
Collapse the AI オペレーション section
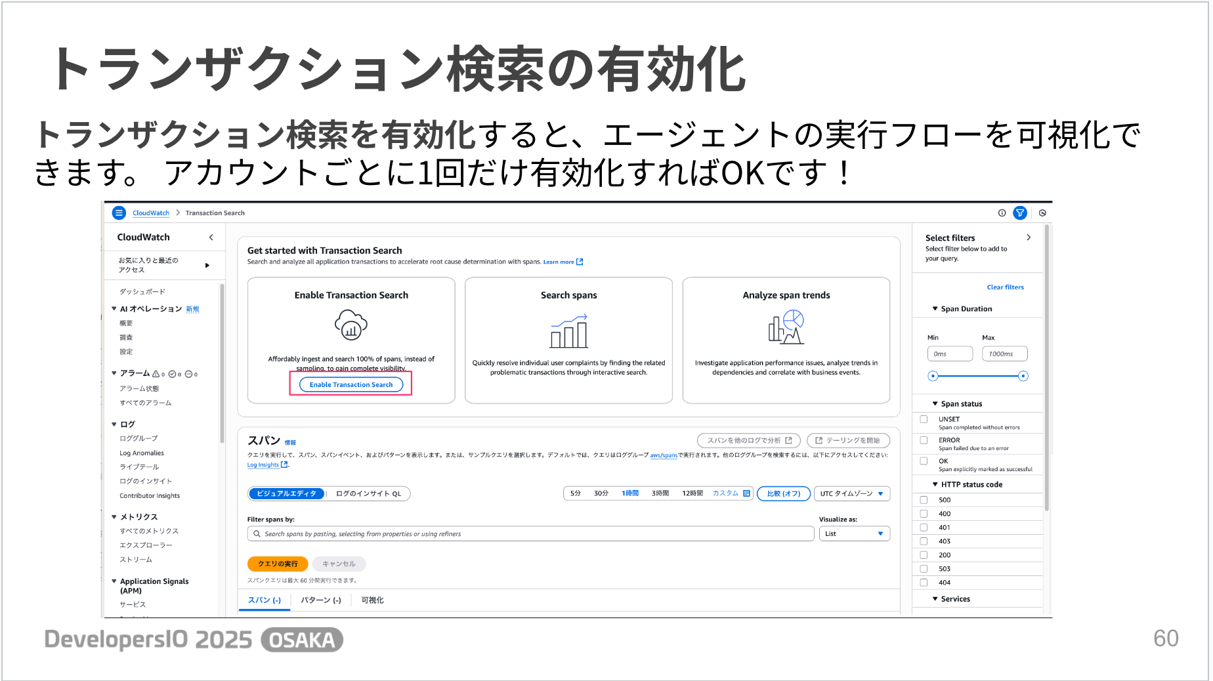pos(114,308)
